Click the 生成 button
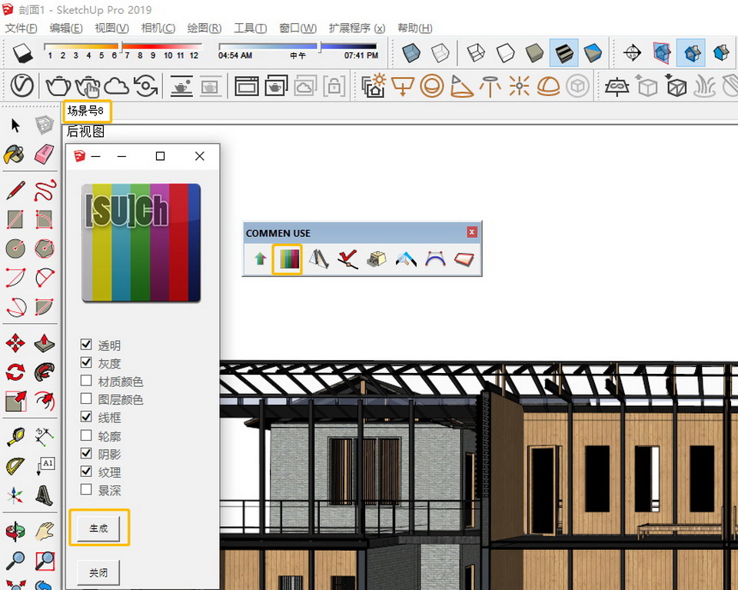The height and width of the screenshot is (590, 738). pos(98,528)
